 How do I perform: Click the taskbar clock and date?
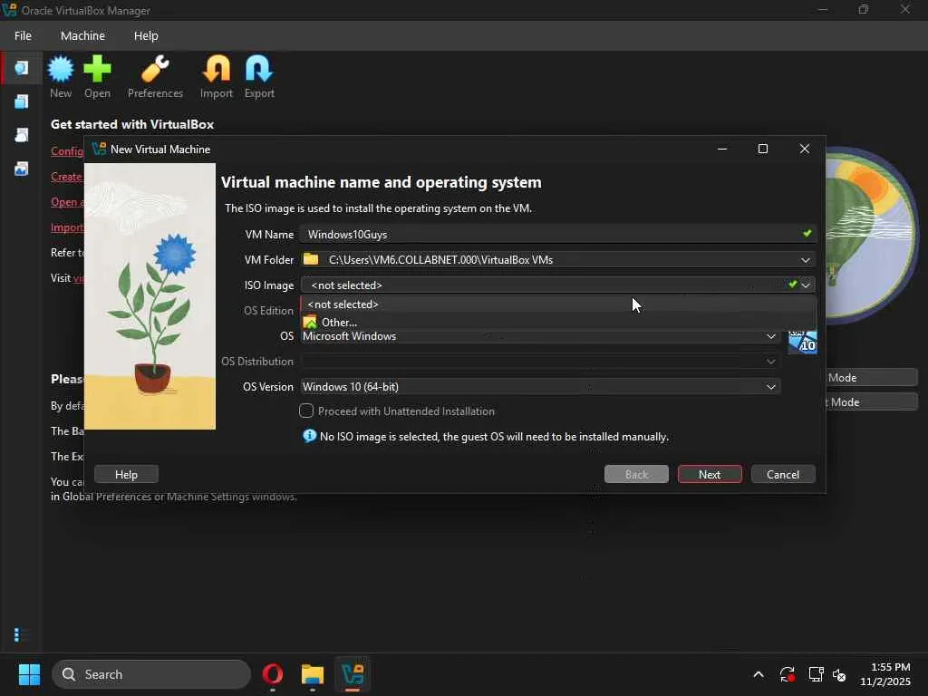[885, 674]
